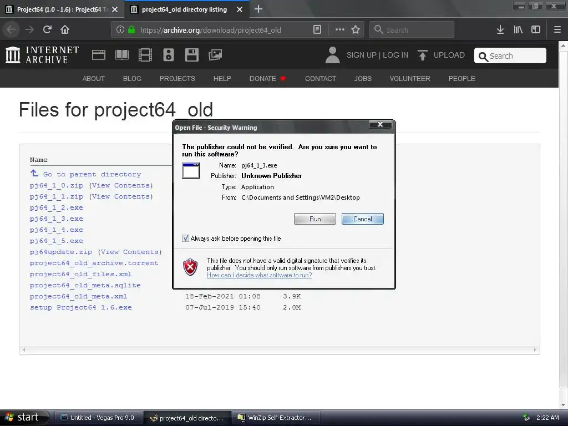Open the Firefox library icon
This screenshot has width=568, height=426.
coord(518,30)
